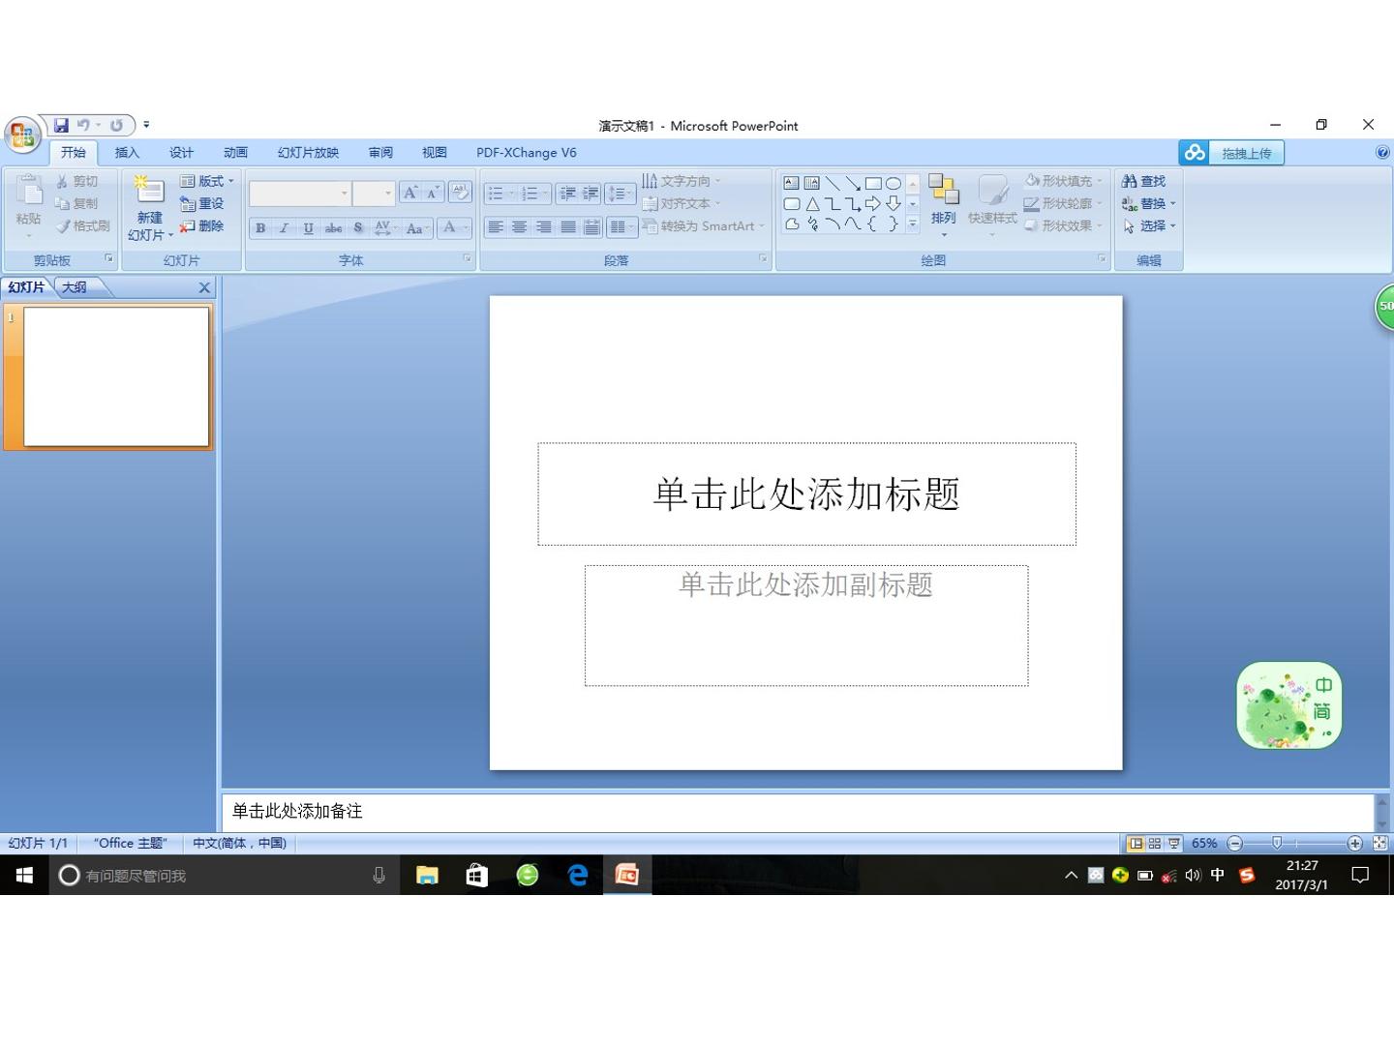Decrease the list indent level
Screen dimensions: 1394x1045
point(567,194)
